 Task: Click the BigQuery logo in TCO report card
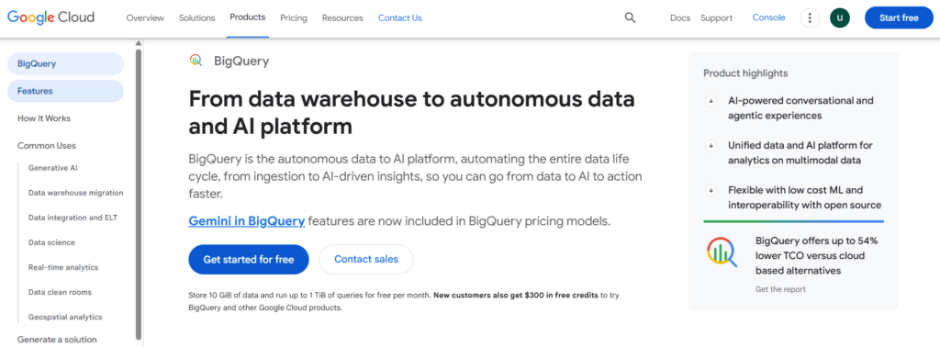[722, 252]
